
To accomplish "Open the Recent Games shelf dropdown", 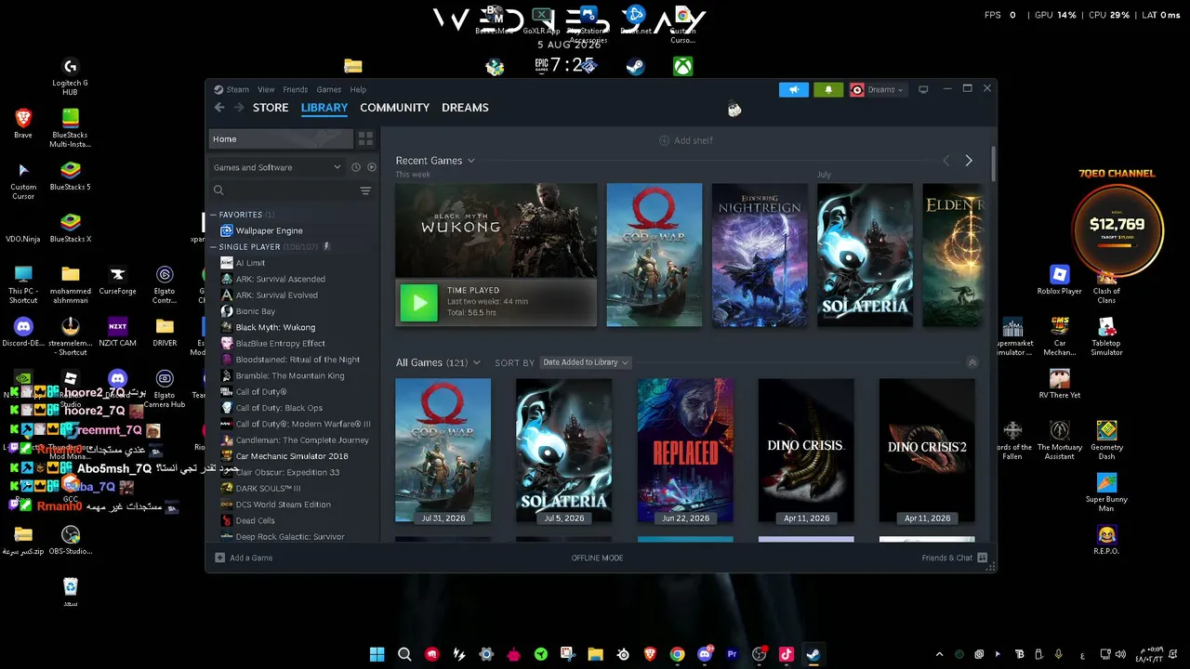I will (x=470, y=161).
